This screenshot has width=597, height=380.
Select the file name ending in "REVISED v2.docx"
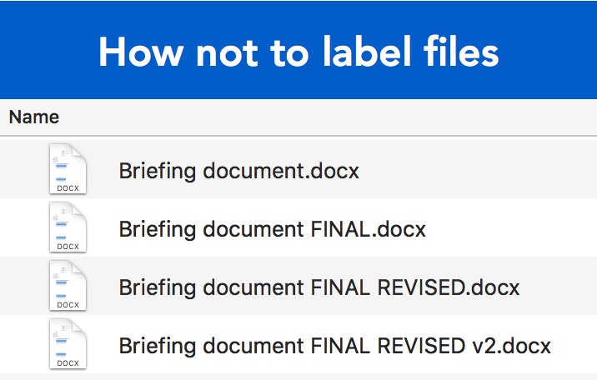(335, 345)
